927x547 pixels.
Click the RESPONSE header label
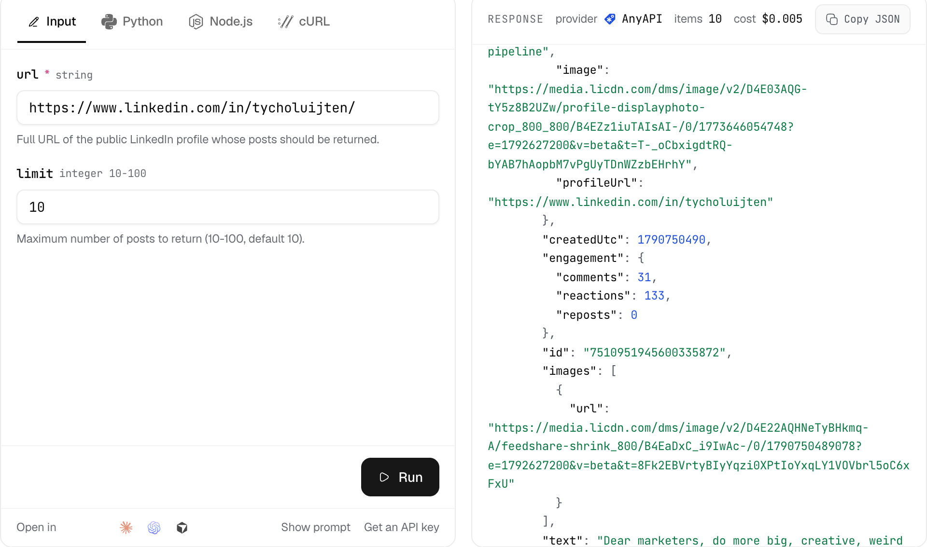pyautogui.click(x=515, y=19)
